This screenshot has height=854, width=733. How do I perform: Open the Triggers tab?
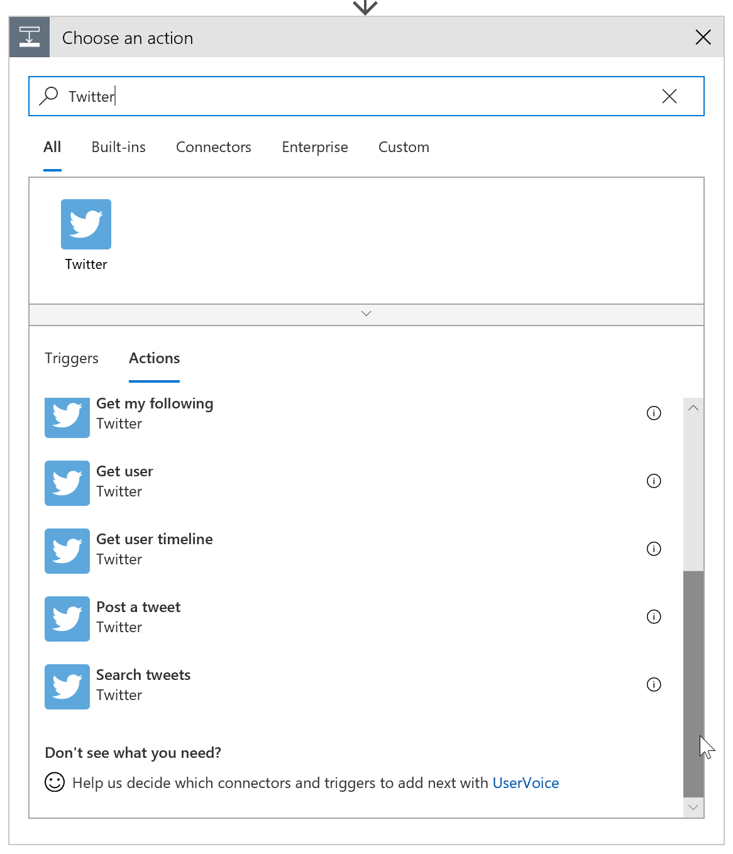tap(72, 358)
